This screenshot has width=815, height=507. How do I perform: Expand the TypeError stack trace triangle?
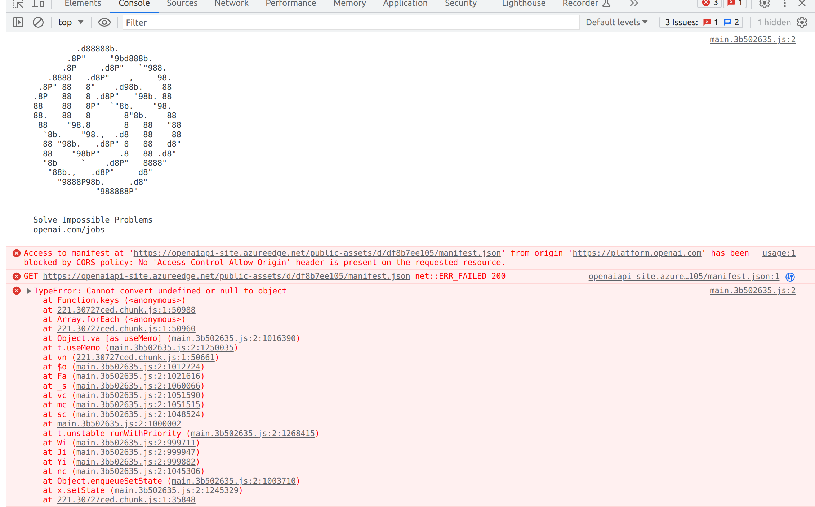point(29,291)
